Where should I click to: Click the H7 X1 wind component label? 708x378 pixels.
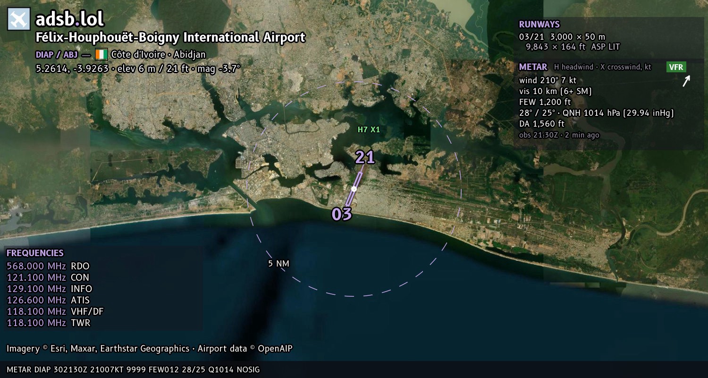[369, 129]
